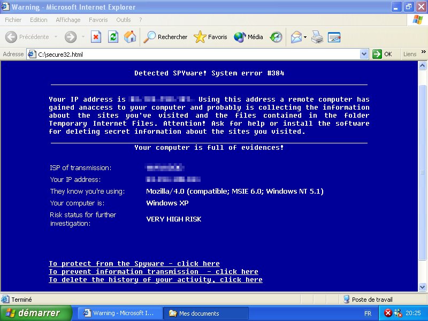Image resolution: width=428 pixels, height=321 pixels.
Task: Open the Affichage menu
Action: point(68,20)
